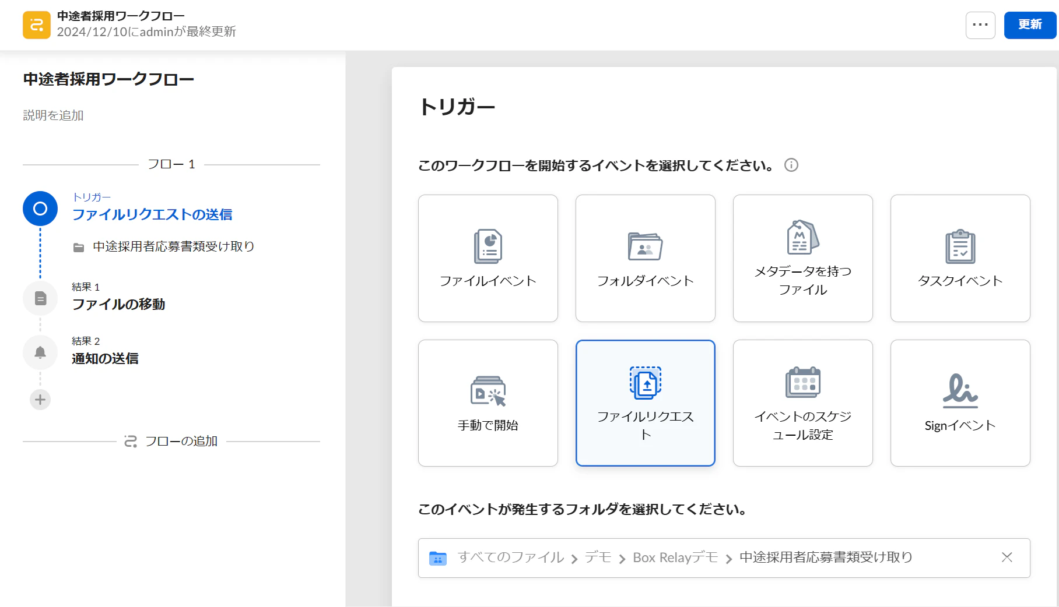Click the task clipboard icon
This screenshot has height=607, width=1059.
960,246
